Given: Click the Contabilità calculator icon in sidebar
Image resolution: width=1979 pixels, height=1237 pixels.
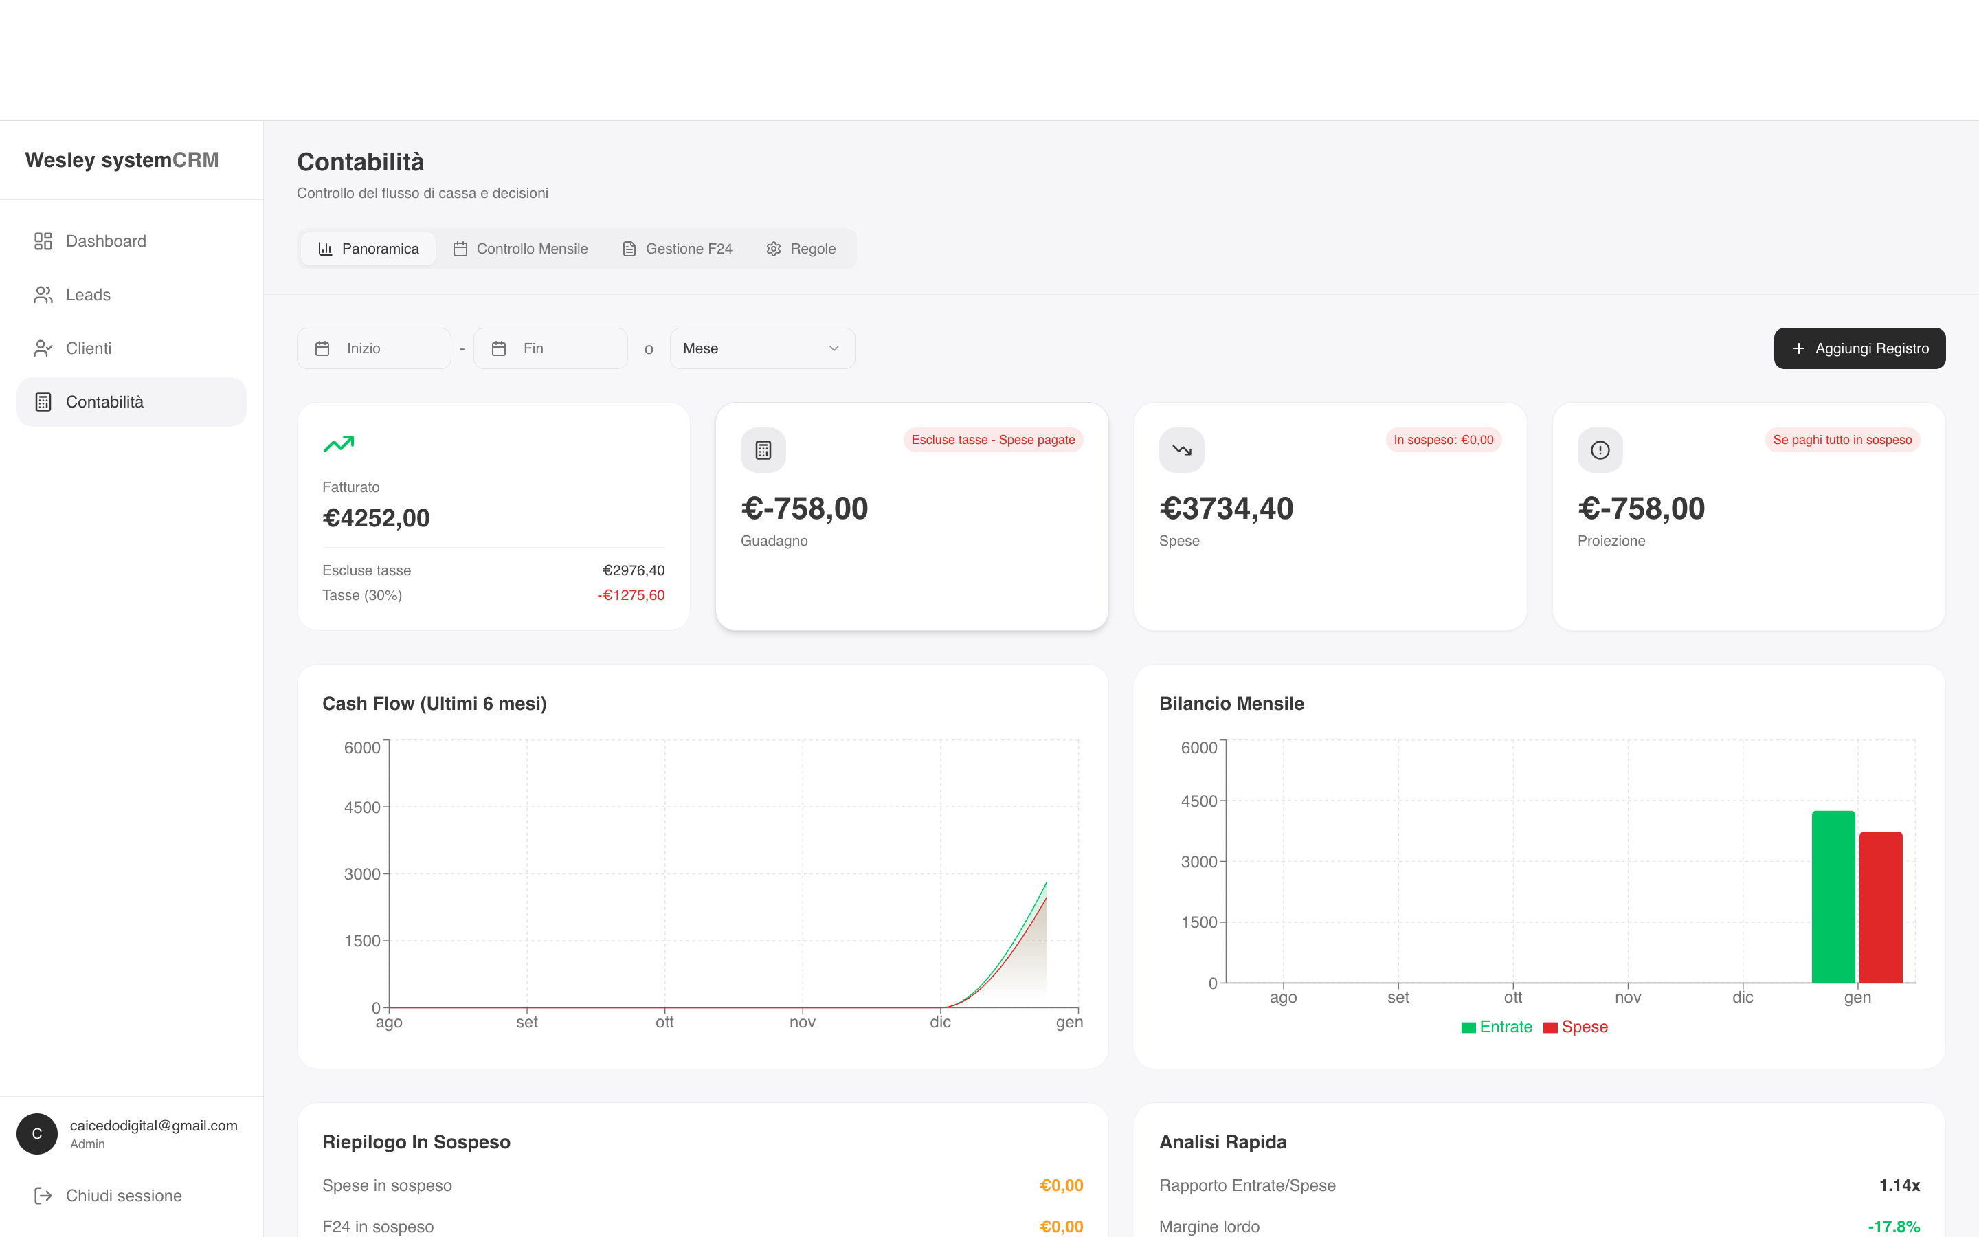Looking at the screenshot, I should [x=43, y=402].
